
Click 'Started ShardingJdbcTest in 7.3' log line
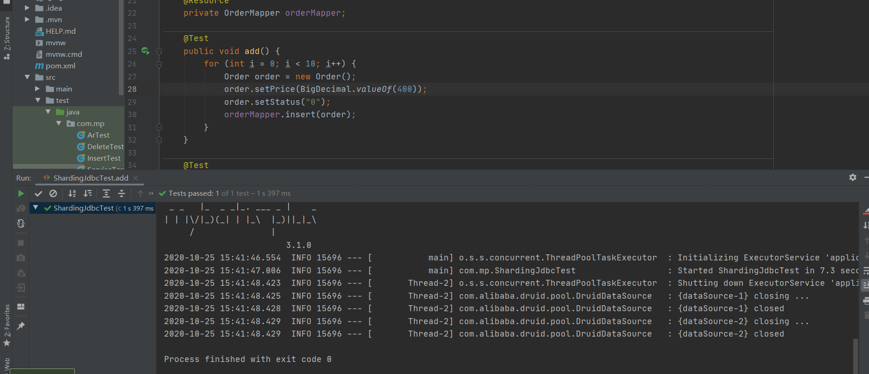point(767,271)
